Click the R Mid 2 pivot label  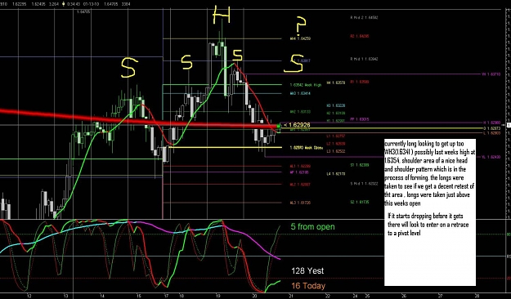tap(364, 18)
